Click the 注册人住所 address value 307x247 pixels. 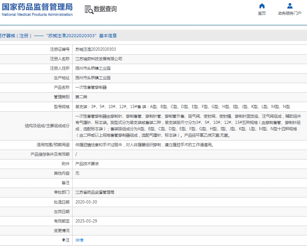click(x=93, y=68)
